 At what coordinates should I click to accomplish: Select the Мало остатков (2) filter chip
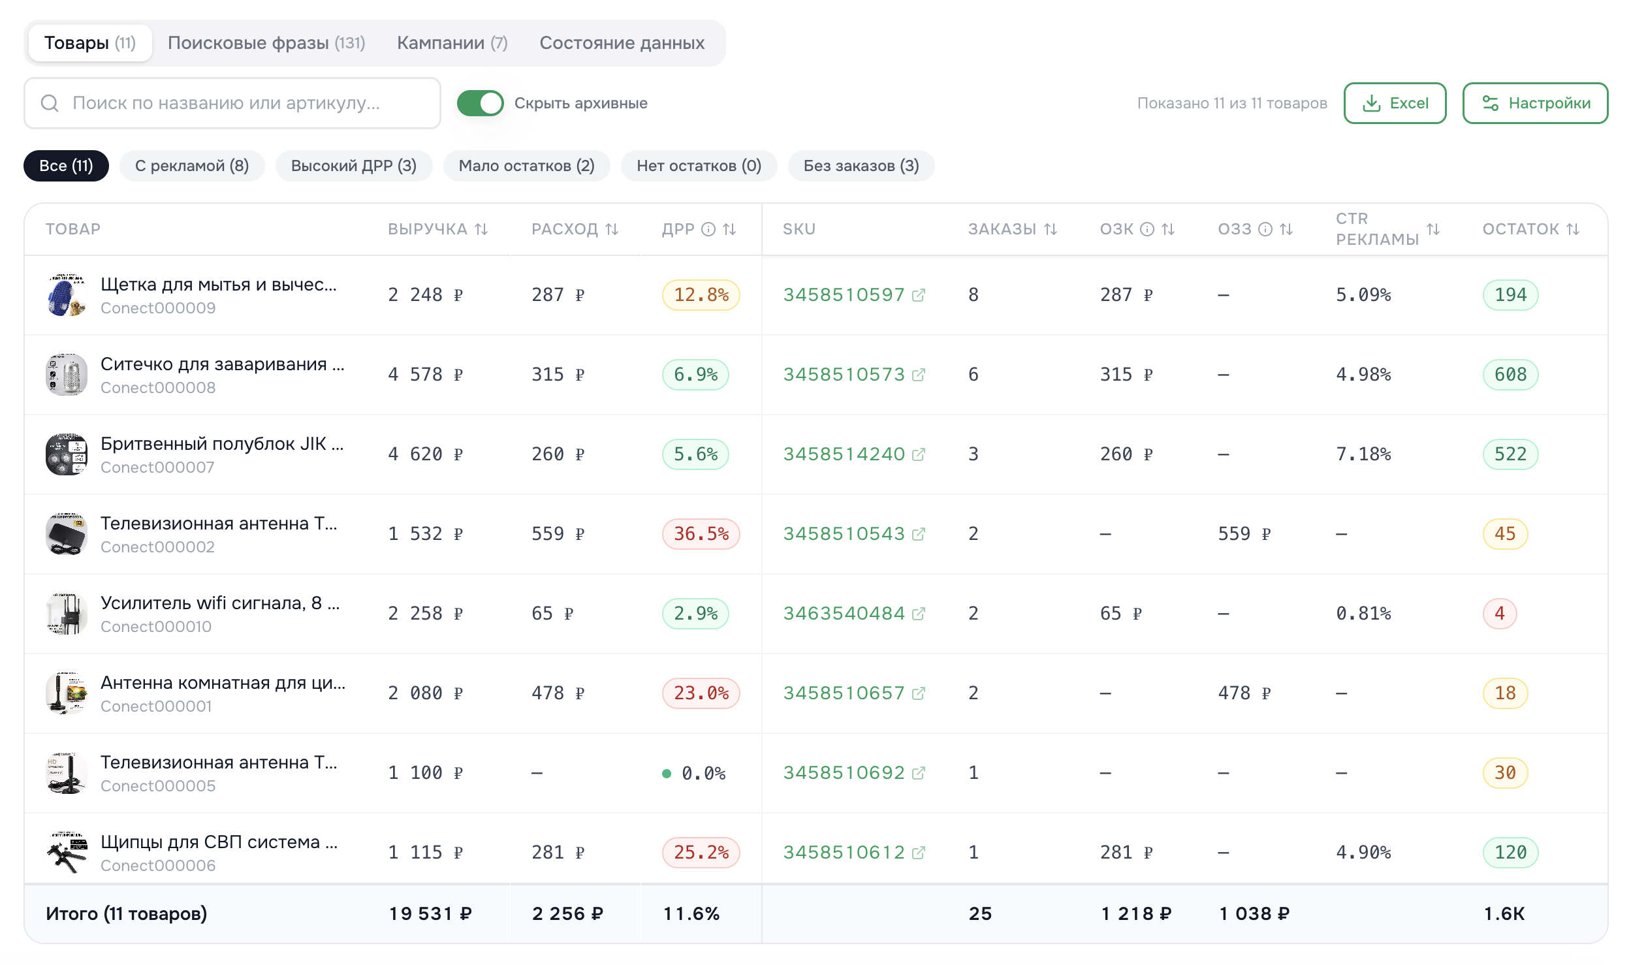(x=526, y=166)
